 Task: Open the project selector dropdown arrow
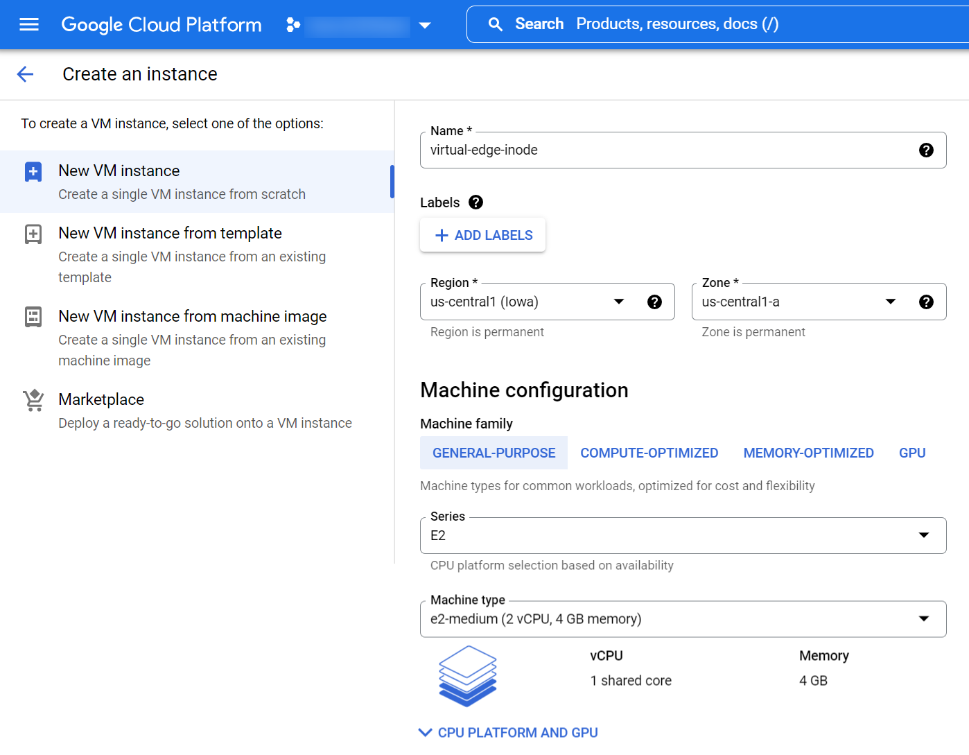tap(425, 26)
